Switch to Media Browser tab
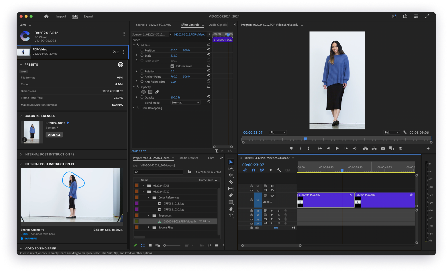The width and height of the screenshot is (448, 272). pyautogui.click(x=189, y=158)
